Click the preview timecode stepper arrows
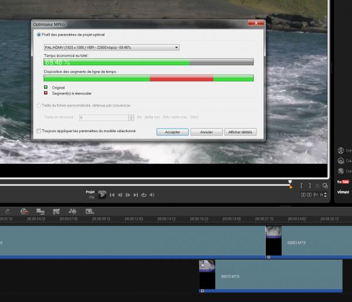 coord(325,194)
